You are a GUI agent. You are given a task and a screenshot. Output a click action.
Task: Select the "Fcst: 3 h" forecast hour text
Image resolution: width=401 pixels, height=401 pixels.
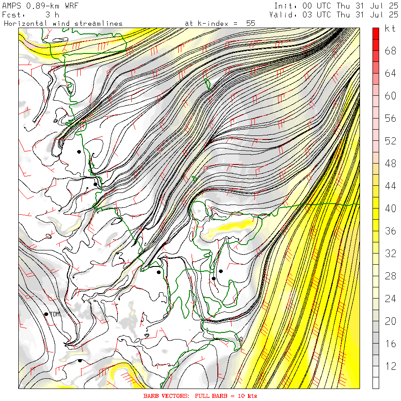pos(31,15)
